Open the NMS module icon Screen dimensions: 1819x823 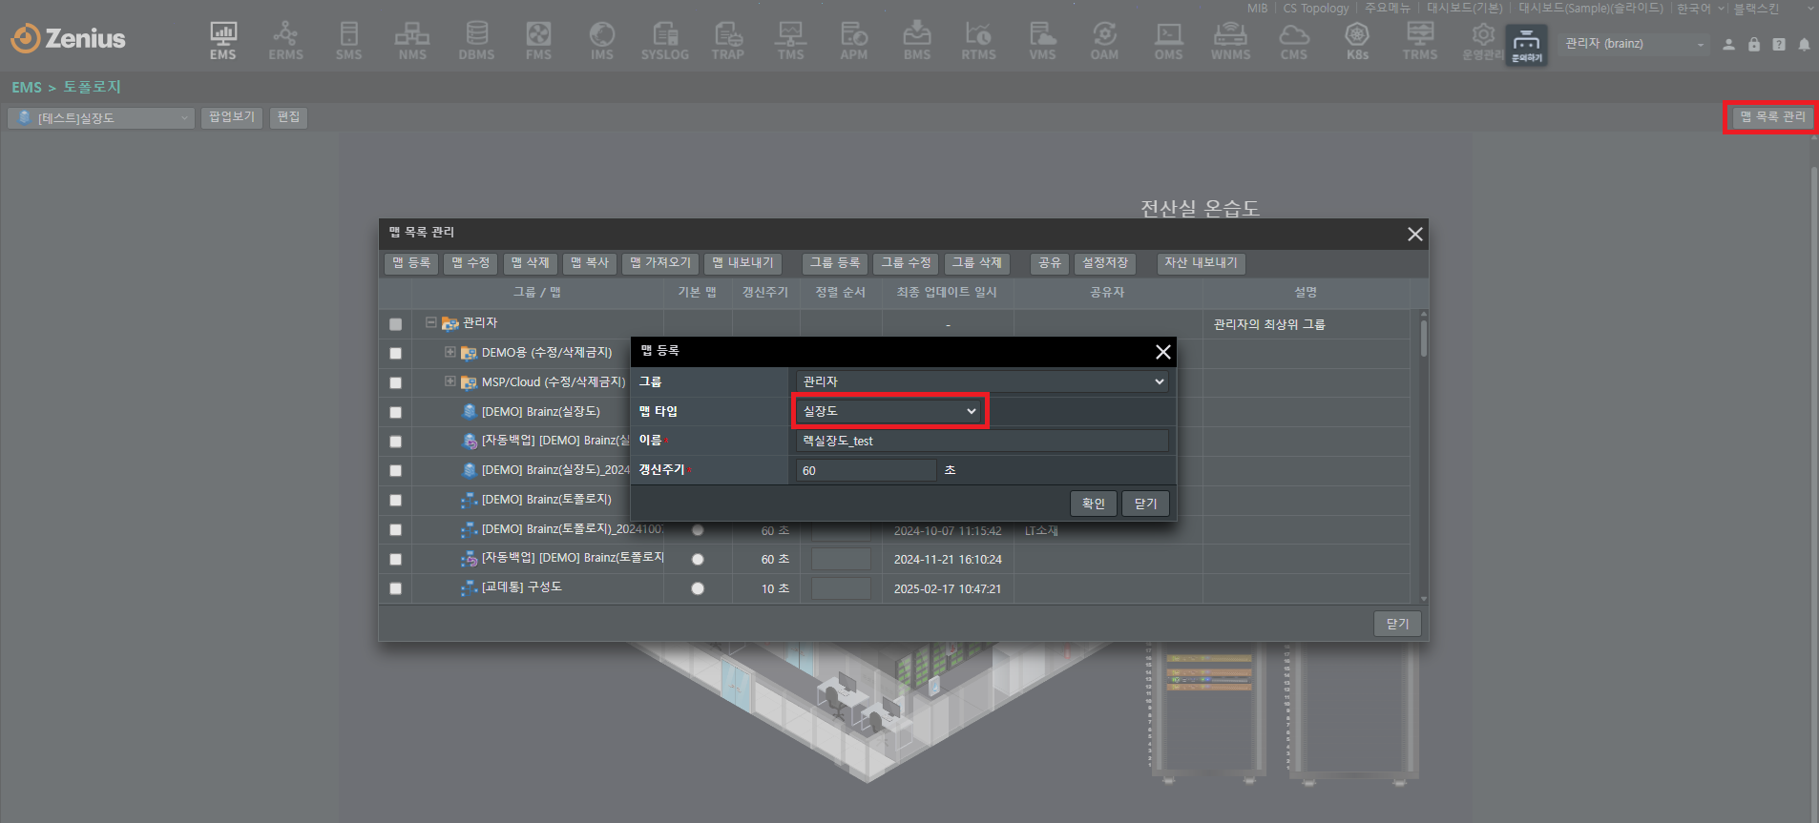412,41
